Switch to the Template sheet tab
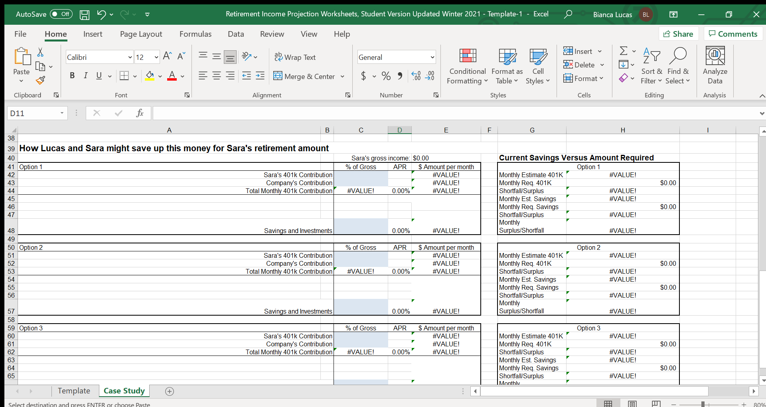This screenshot has width=766, height=407. click(74, 391)
